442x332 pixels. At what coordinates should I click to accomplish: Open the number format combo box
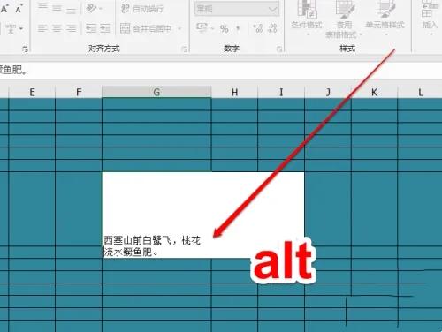point(237,9)
